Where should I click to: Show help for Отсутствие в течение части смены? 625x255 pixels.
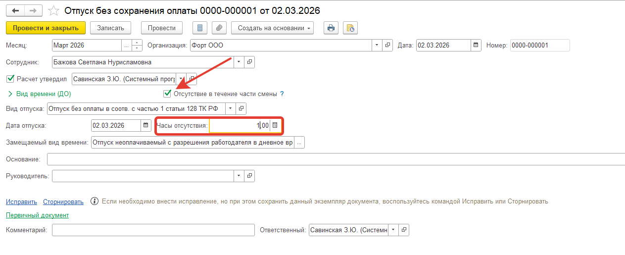click(282, 94)
